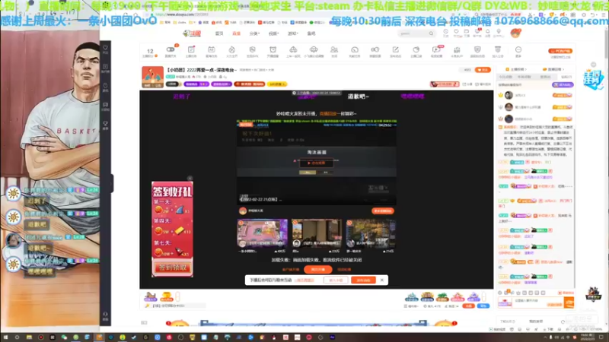The width and height of the screenshot is (609, 342).
Task: Click the orange button above recommended streams
Action: (383, 211)
